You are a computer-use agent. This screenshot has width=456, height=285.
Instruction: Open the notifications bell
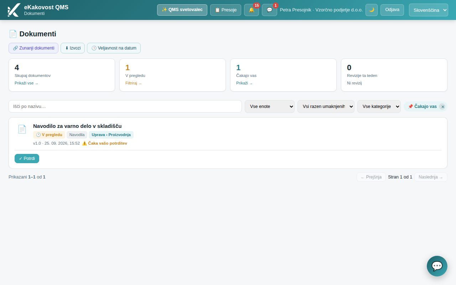[x=252, y=10]
